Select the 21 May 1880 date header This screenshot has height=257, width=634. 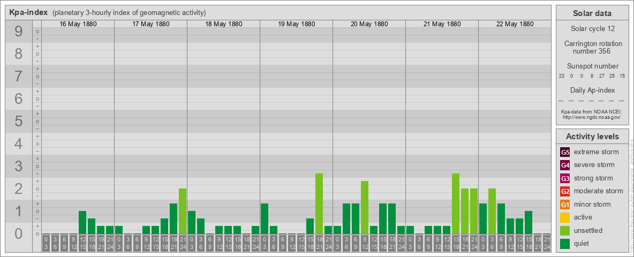click(442, 24)
